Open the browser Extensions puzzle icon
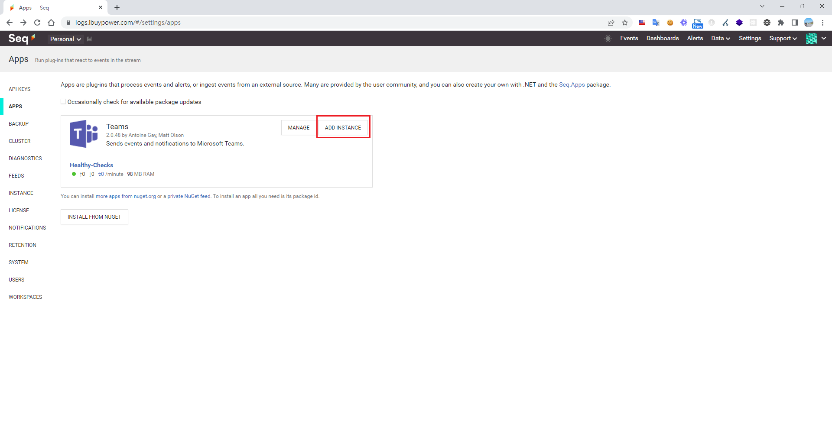The height and width of the screenshot is (447, 832). (781, 23)
